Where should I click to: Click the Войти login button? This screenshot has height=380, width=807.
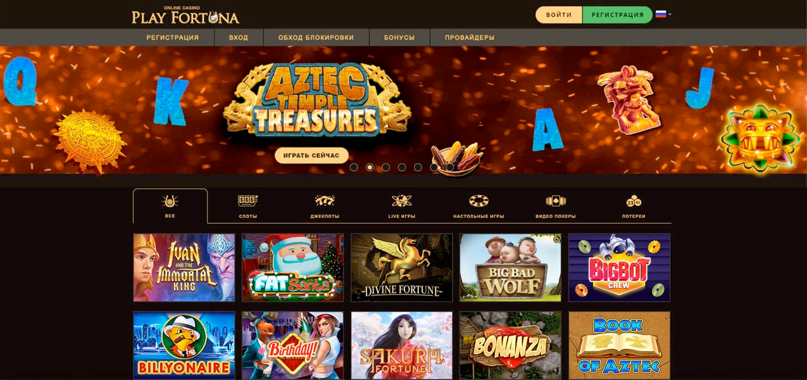[x=559, y=15]
